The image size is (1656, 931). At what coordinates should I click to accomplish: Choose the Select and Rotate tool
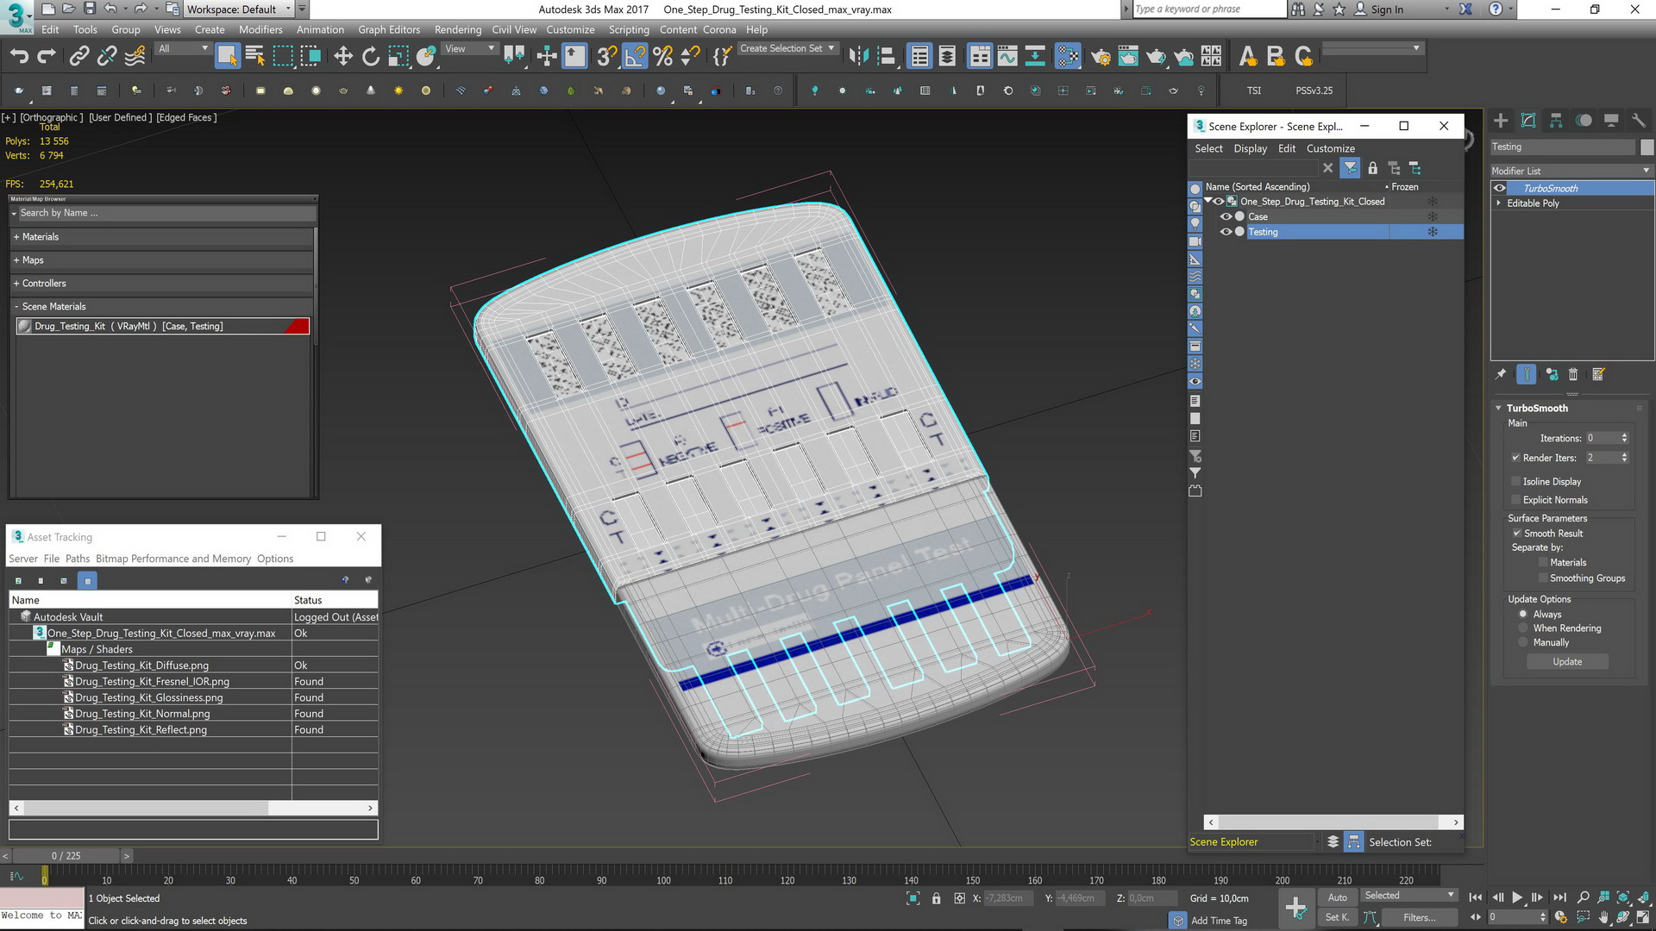371,57
